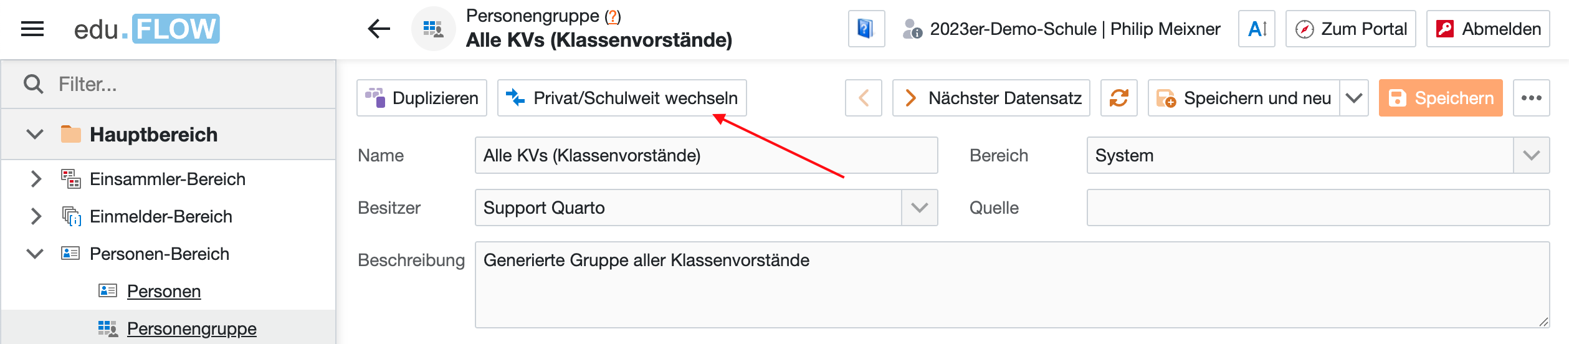Image resolution: width=1569 pixels, height=344 pixels.
Task: Click the back arrow icon
Action: click(379, 29)
